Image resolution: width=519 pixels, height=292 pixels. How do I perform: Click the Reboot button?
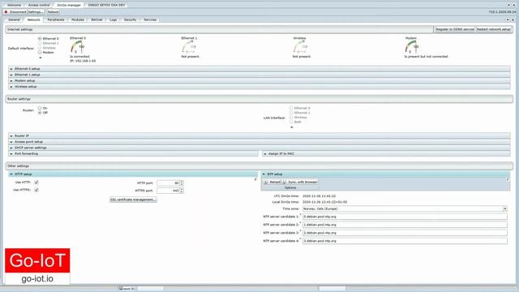(x=53, y=12)
